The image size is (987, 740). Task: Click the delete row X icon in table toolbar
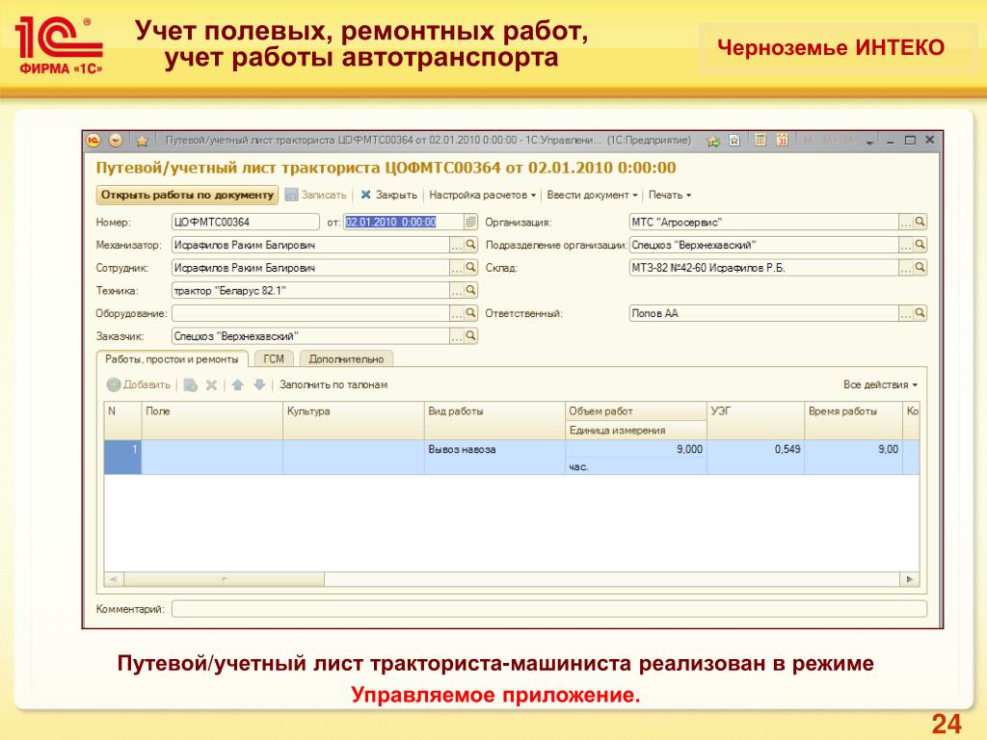(211, 384)
